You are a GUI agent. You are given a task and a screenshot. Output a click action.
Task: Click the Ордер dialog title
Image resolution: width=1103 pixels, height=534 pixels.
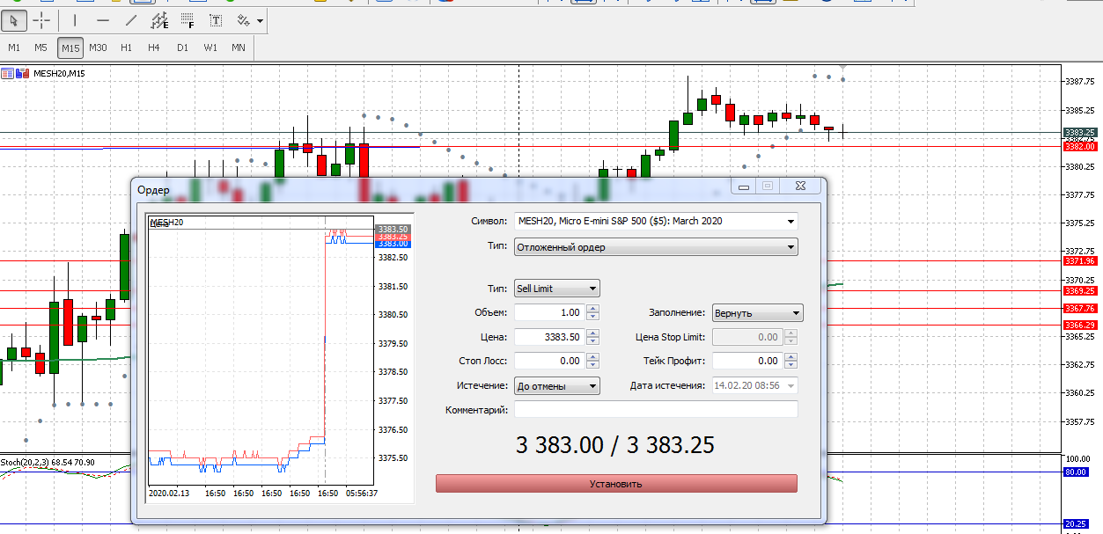pos(152,189)
